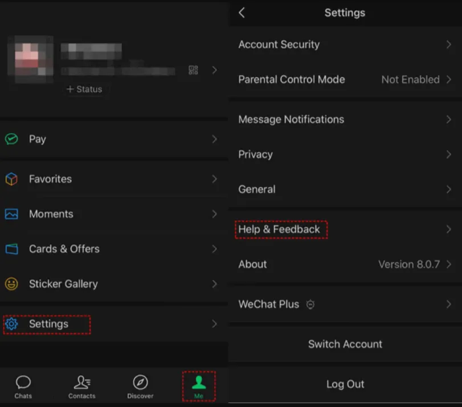The image size is (462, 407).
Task: Tap the WeChat Pay icon
Action: [x=11, y=139]
